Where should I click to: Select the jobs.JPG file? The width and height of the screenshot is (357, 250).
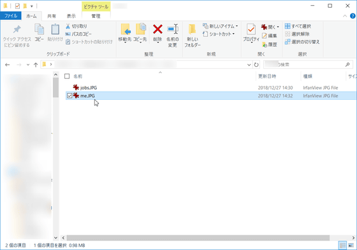(89, 88)
